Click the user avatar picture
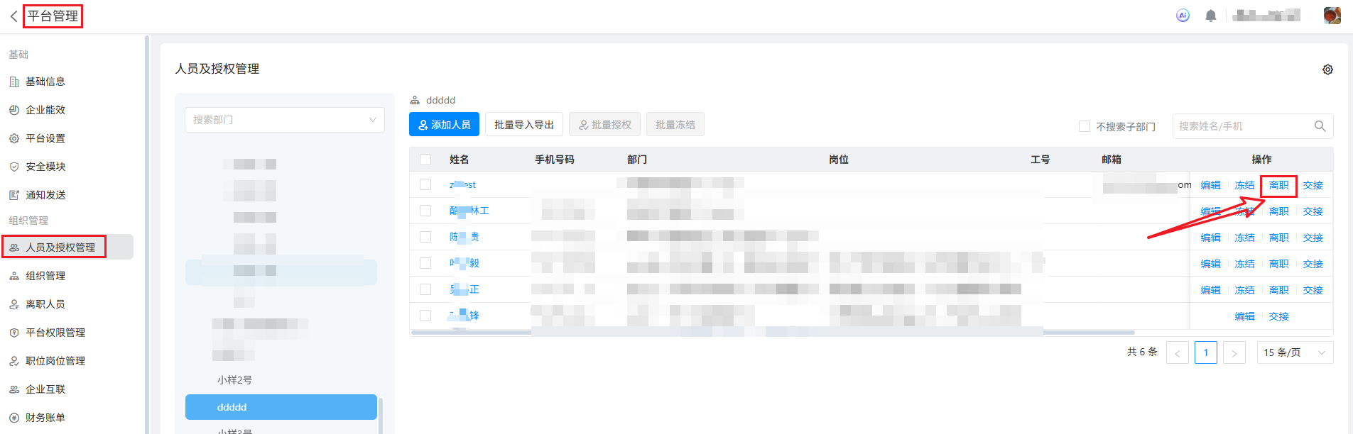Screen dimensions: 1353x434 click(x=1332, y=16)
